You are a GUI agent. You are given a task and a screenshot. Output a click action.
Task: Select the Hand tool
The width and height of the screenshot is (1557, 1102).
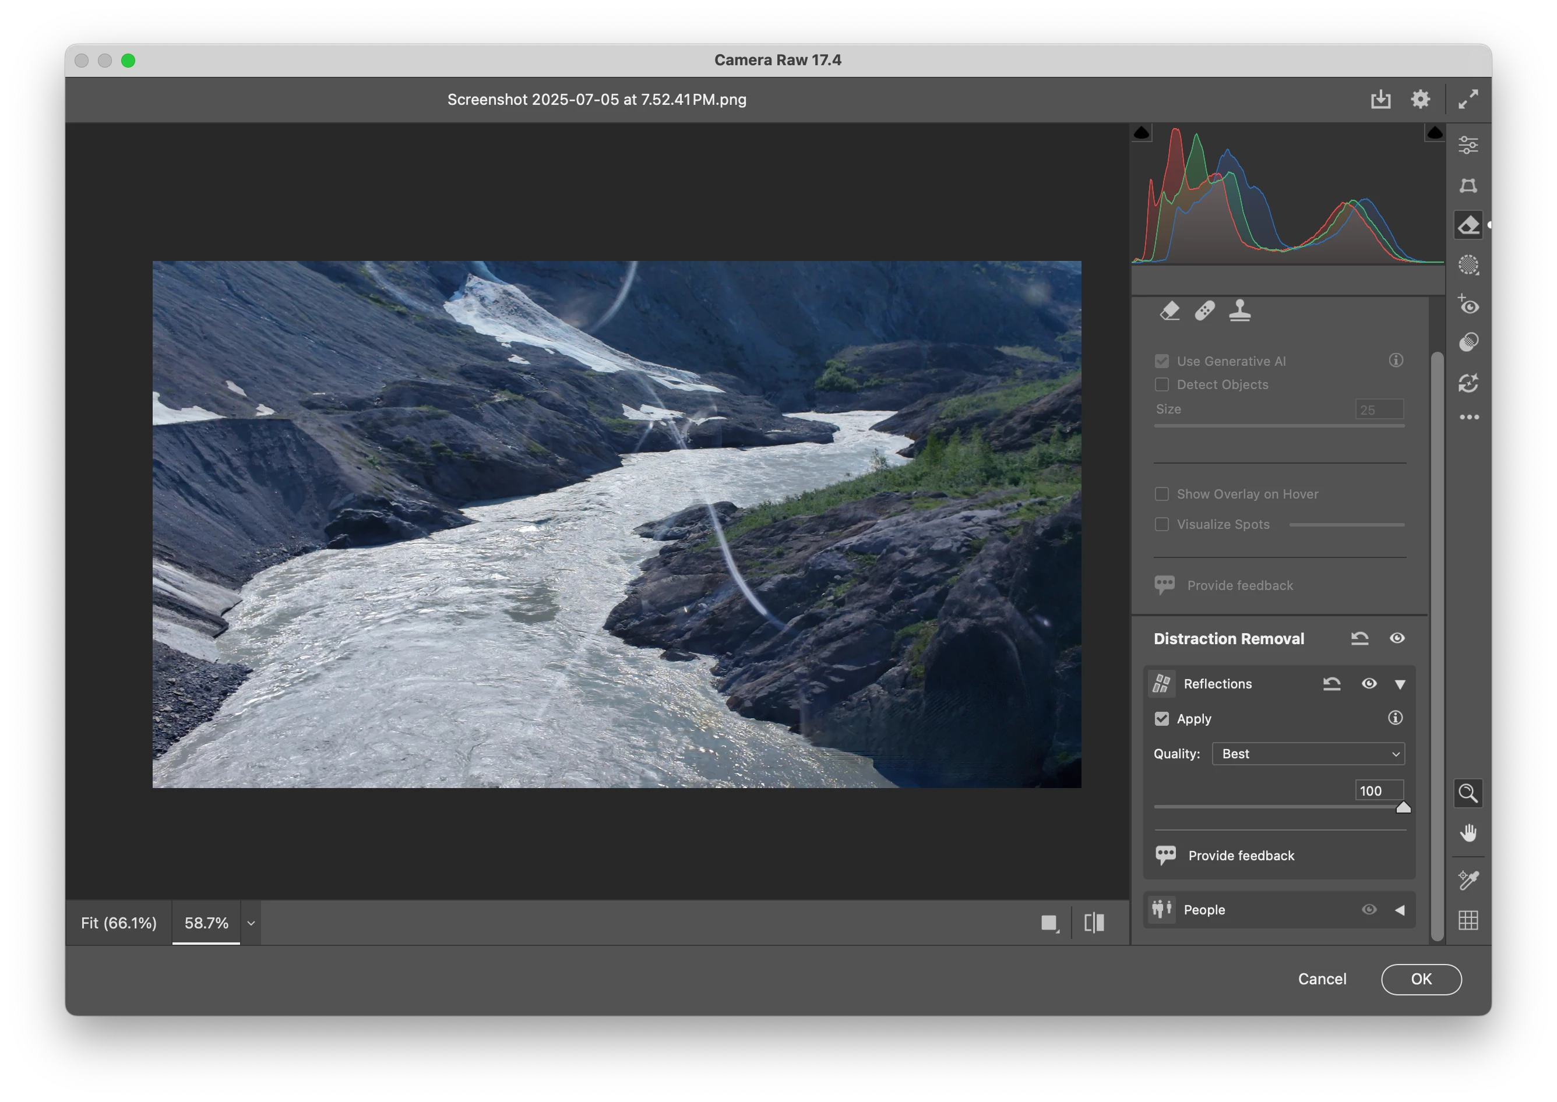point(1468,832)
